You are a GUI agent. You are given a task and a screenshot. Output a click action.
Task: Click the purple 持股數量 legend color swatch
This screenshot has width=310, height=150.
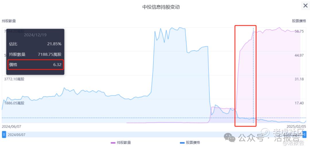(x=113, y=143)
